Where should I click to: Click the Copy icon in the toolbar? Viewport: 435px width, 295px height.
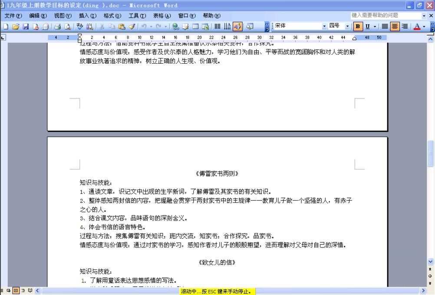pyautogui.click(x=112, y=26)
